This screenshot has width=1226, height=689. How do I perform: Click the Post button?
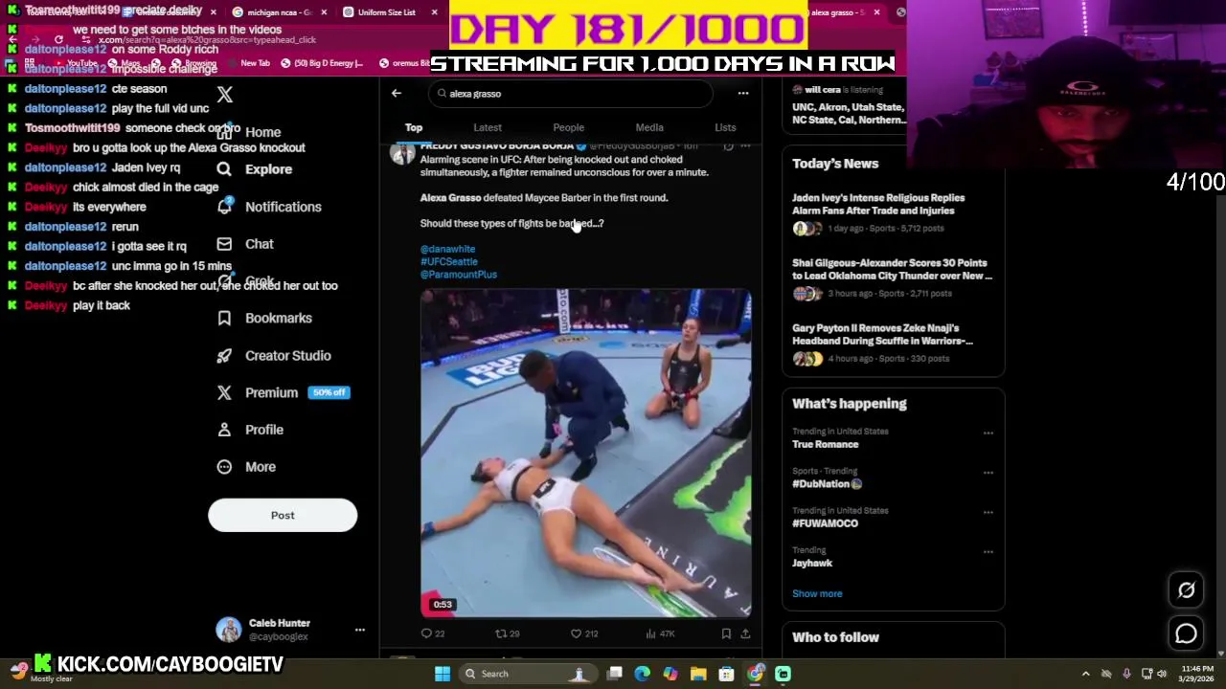pos(283,515)
